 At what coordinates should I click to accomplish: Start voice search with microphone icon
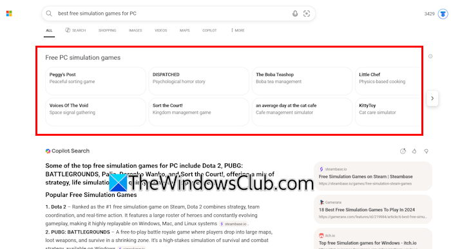(295, 14)
